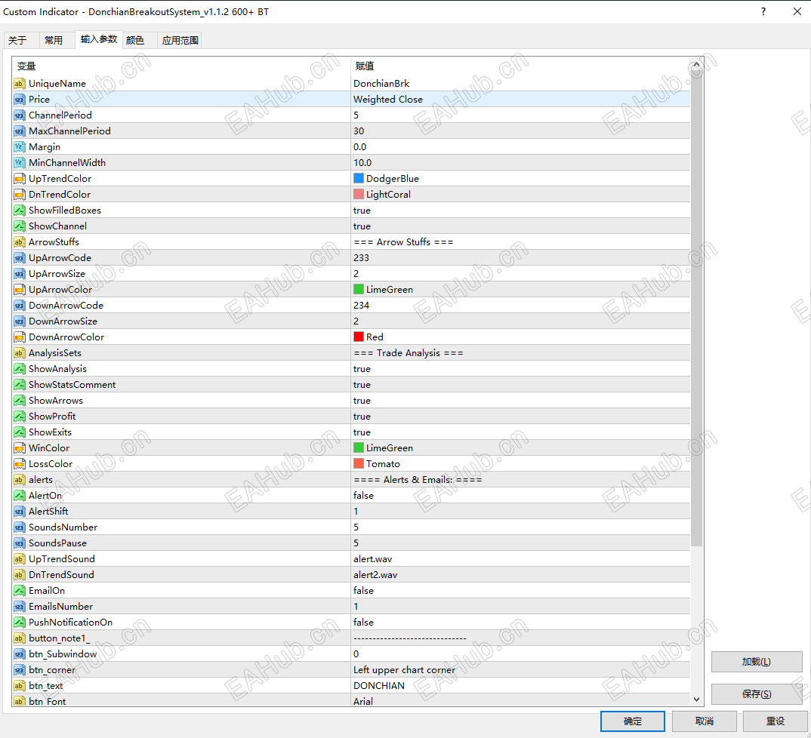Screen dimensions: 811x738
Task: Click the color icon next to DownArrowColor
Action: 19,337
